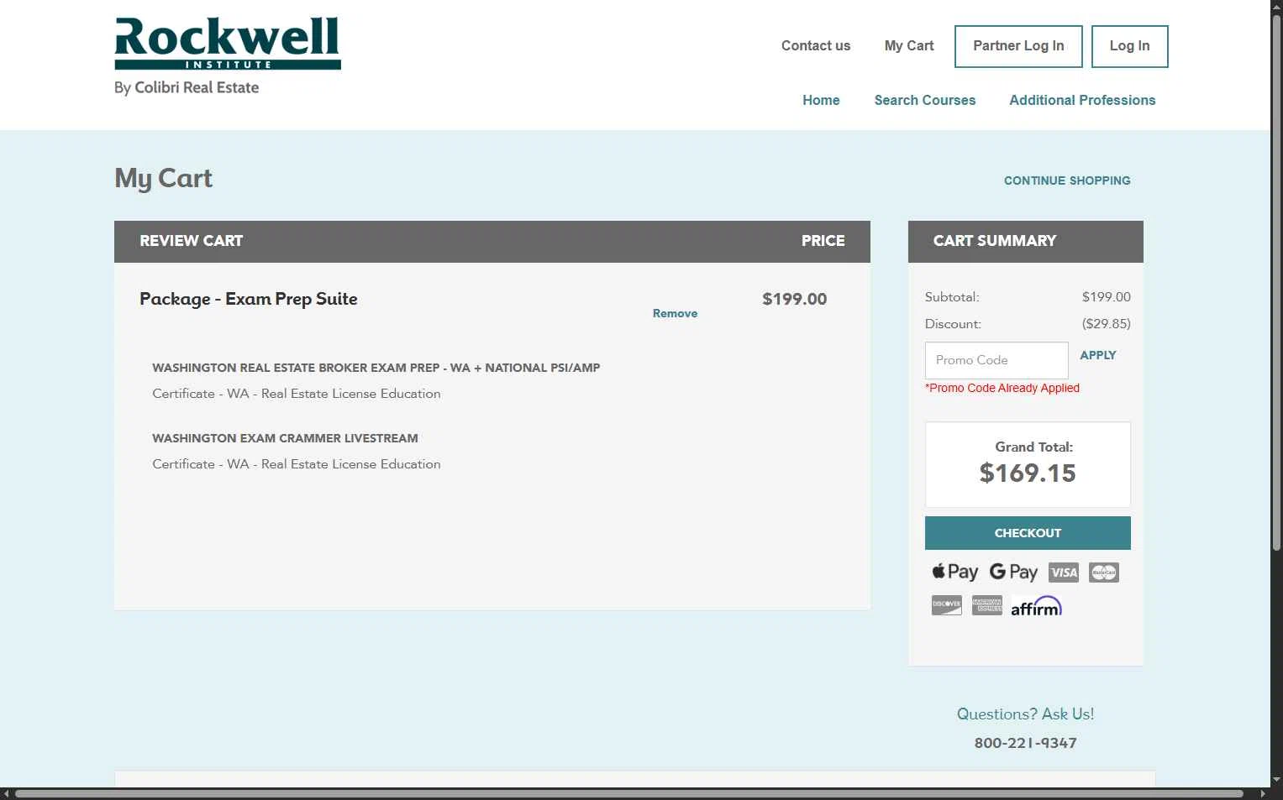
Task: Click the Subtotal $199.00 value
Action: click(1106, 297)
